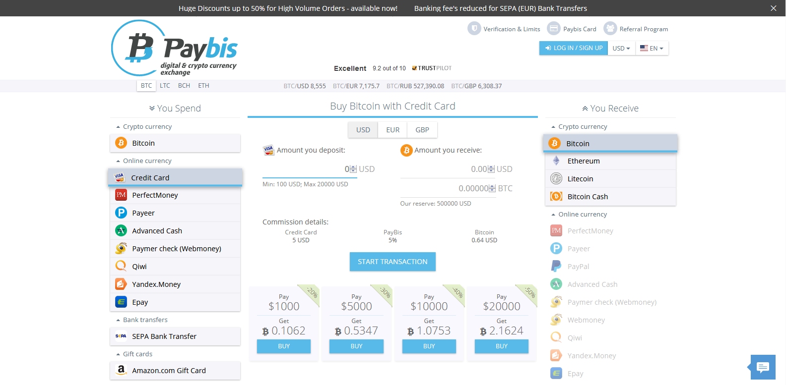Click the Paybis logo

pyautogui.click(x=174, y=48)
